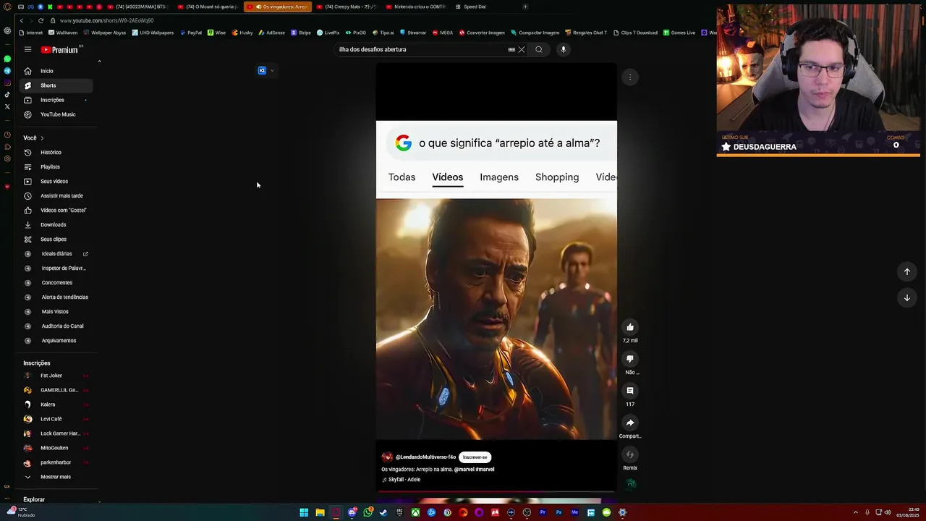Start voice search with the microphone
Screen dimensions: 926x521
563,49
